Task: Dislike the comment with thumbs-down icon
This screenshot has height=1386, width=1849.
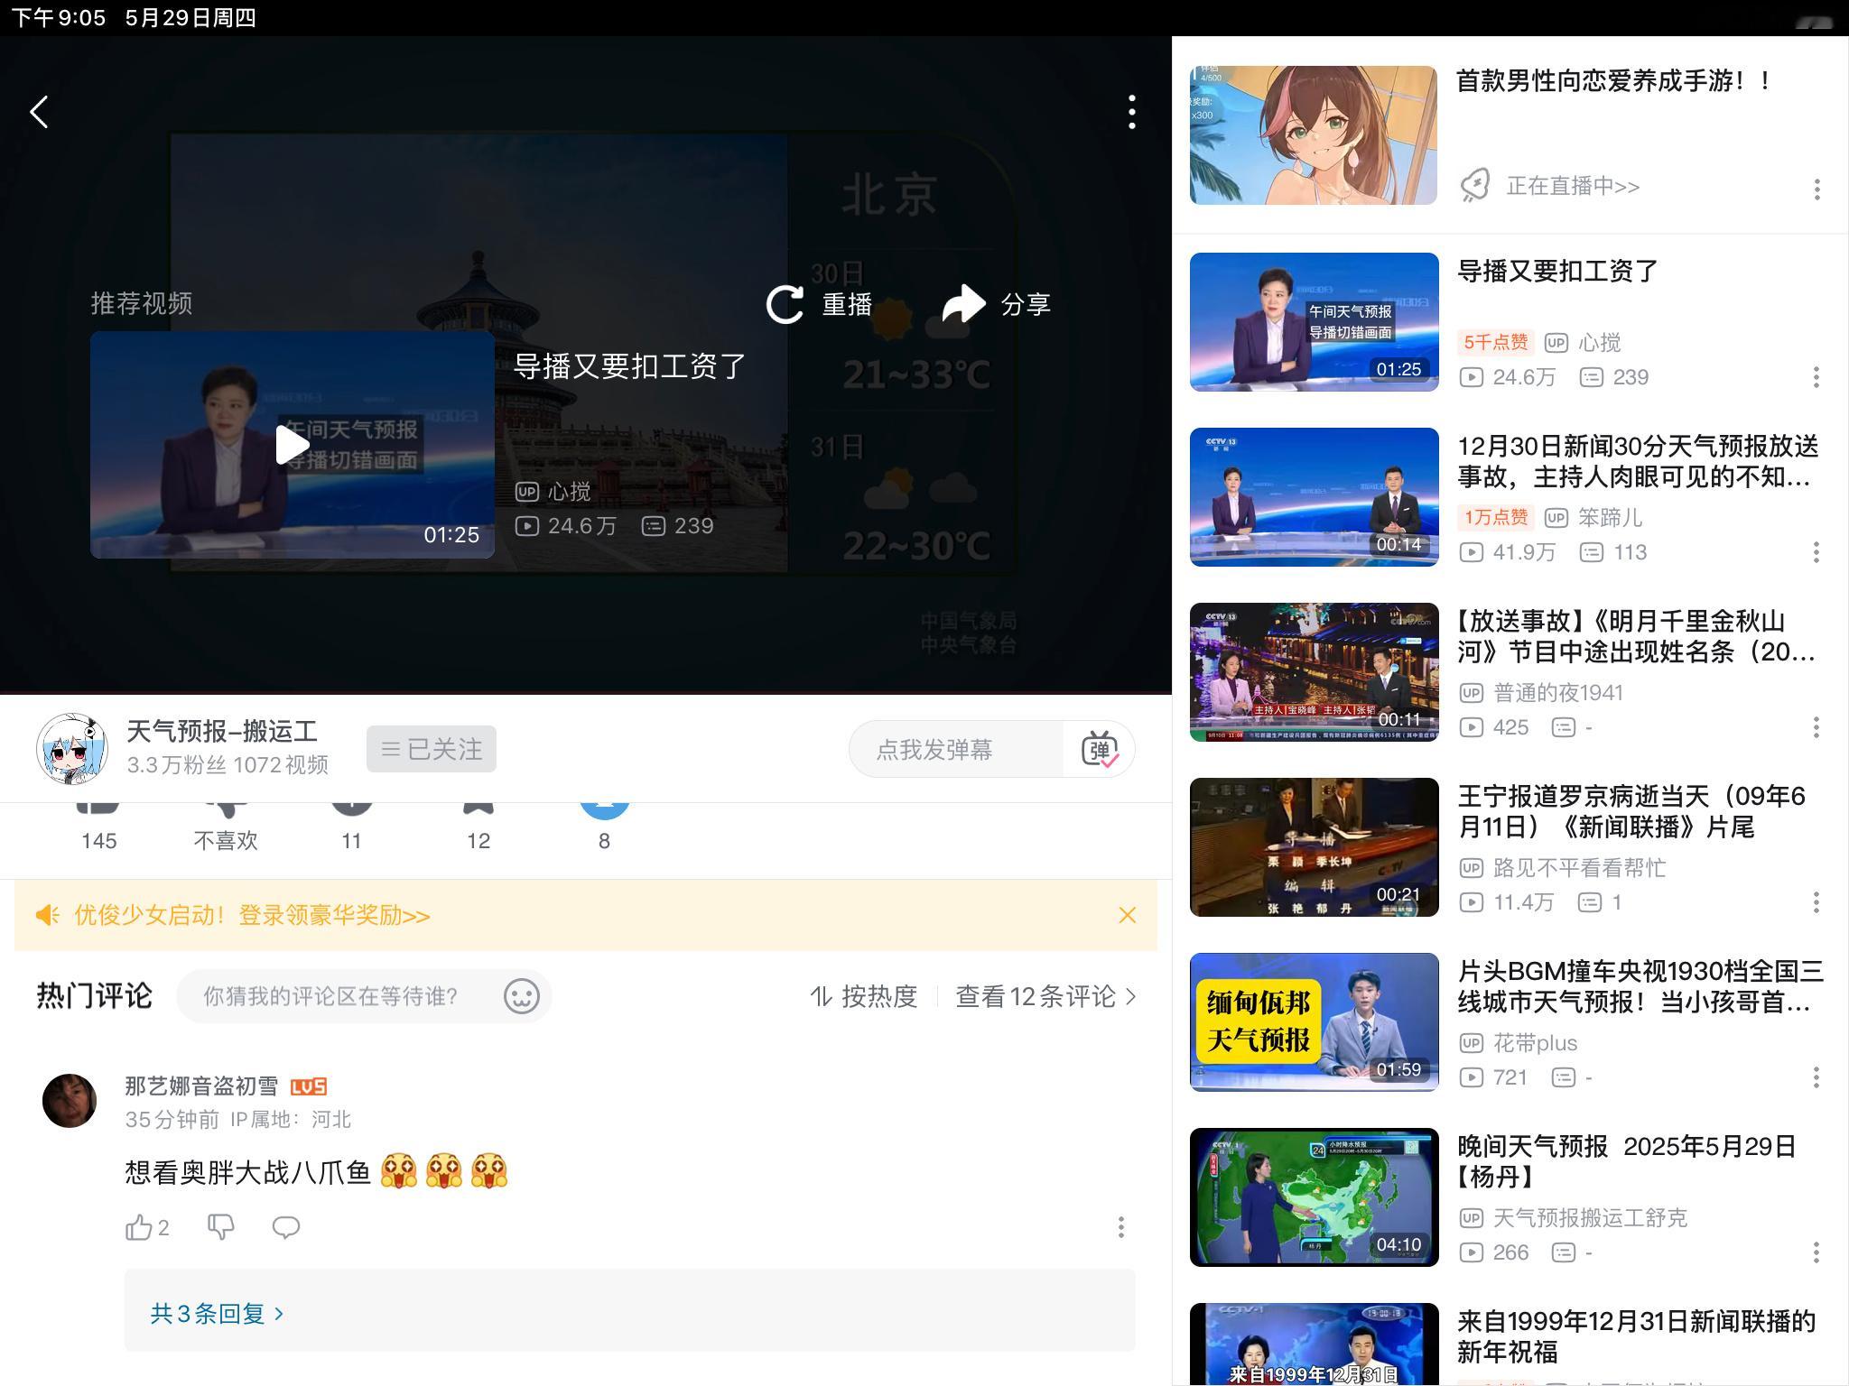Action: click(220, 1227)
